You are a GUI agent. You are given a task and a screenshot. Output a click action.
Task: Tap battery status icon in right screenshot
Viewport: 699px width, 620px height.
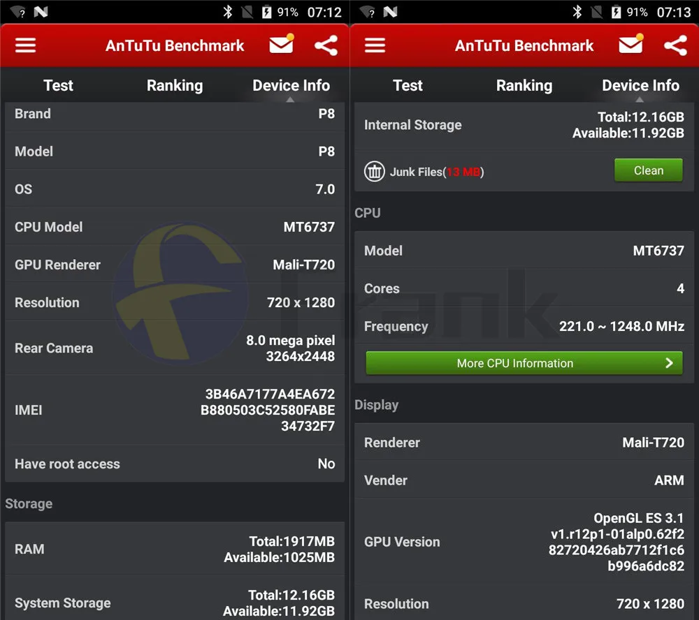(616, 12)
